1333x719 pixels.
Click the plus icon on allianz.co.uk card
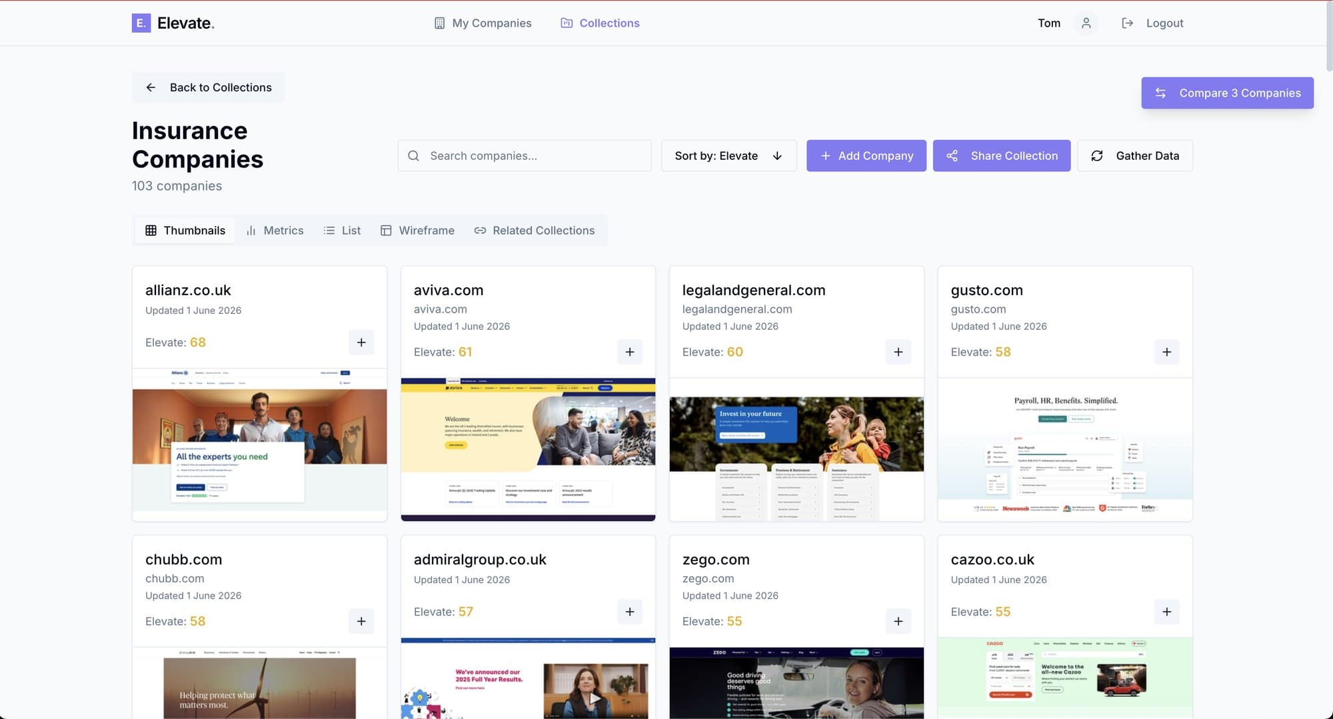pyautogui.click(x=361, y=343)
